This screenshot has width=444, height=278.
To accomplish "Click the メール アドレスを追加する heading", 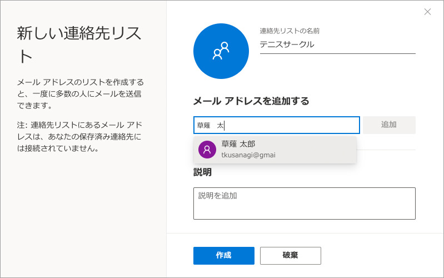I will 251,101.
